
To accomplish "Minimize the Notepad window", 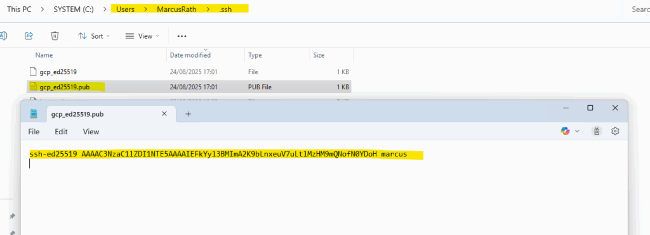I will click(x=566, y=108).
